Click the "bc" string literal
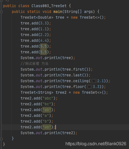The width and height of the screenshot is (129, 149). (47, 104)
